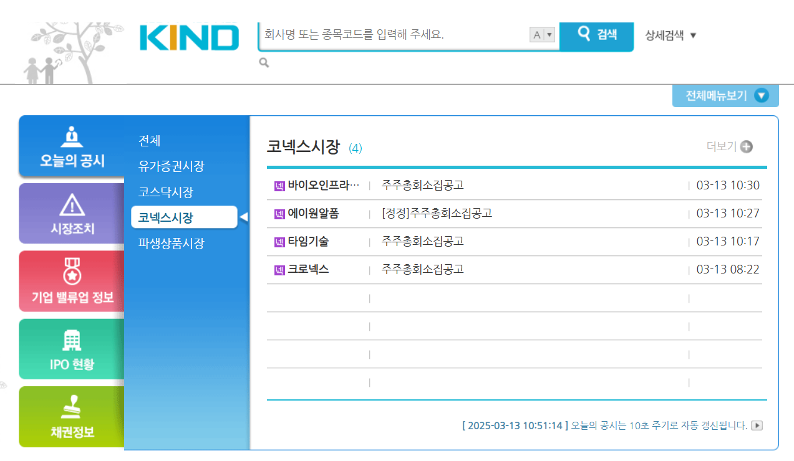Expand the 상세검색 dropdown
The image size is (794, 461).
click(x=670, y=36)
